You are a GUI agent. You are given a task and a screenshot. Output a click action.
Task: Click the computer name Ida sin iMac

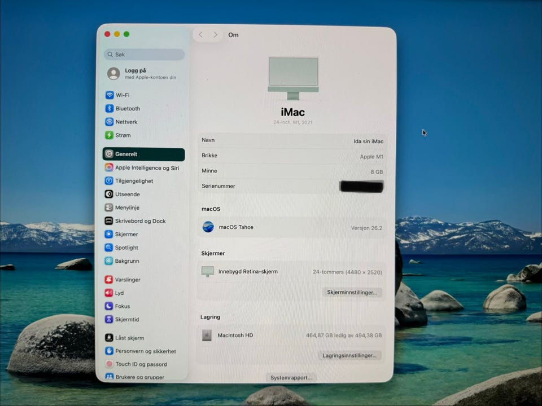[x=368, y=141]
